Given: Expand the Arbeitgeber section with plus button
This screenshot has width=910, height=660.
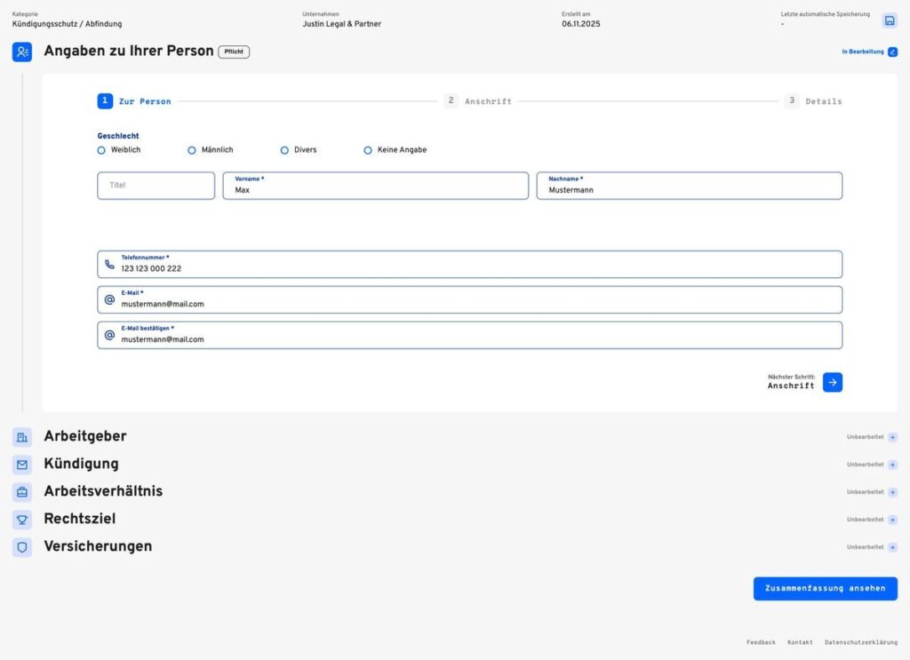Looking at the screenshot, I should tap(892, 437).
